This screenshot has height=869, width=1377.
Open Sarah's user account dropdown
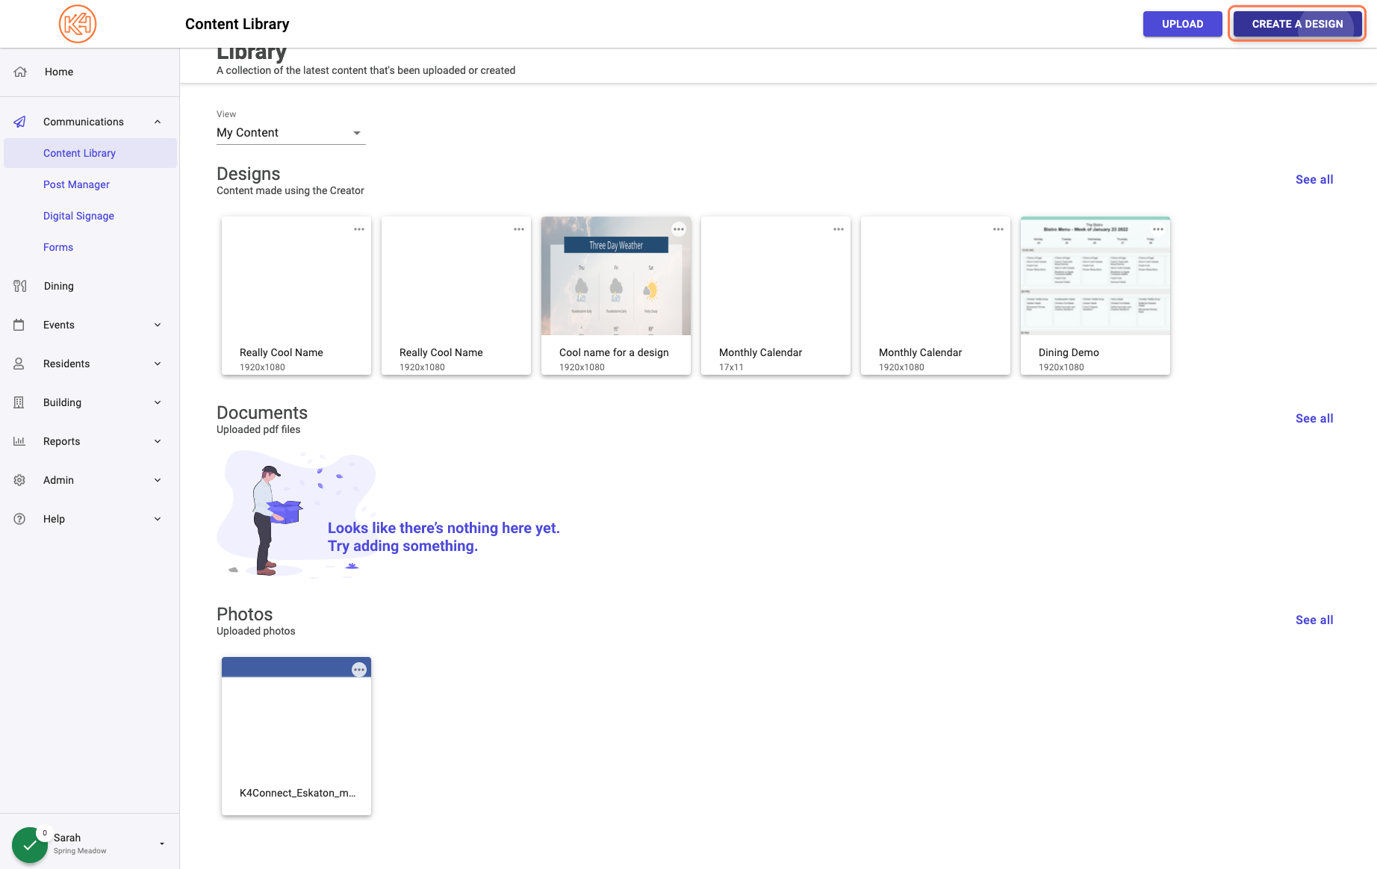click(x=162, y=844)
